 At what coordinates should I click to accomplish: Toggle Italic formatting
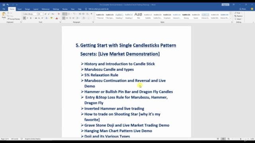pos(27,18)
